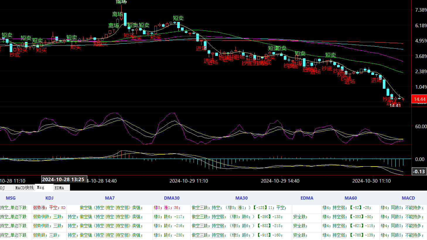
Task: Click the 4.95% price axis label
Action: (421, 41)
